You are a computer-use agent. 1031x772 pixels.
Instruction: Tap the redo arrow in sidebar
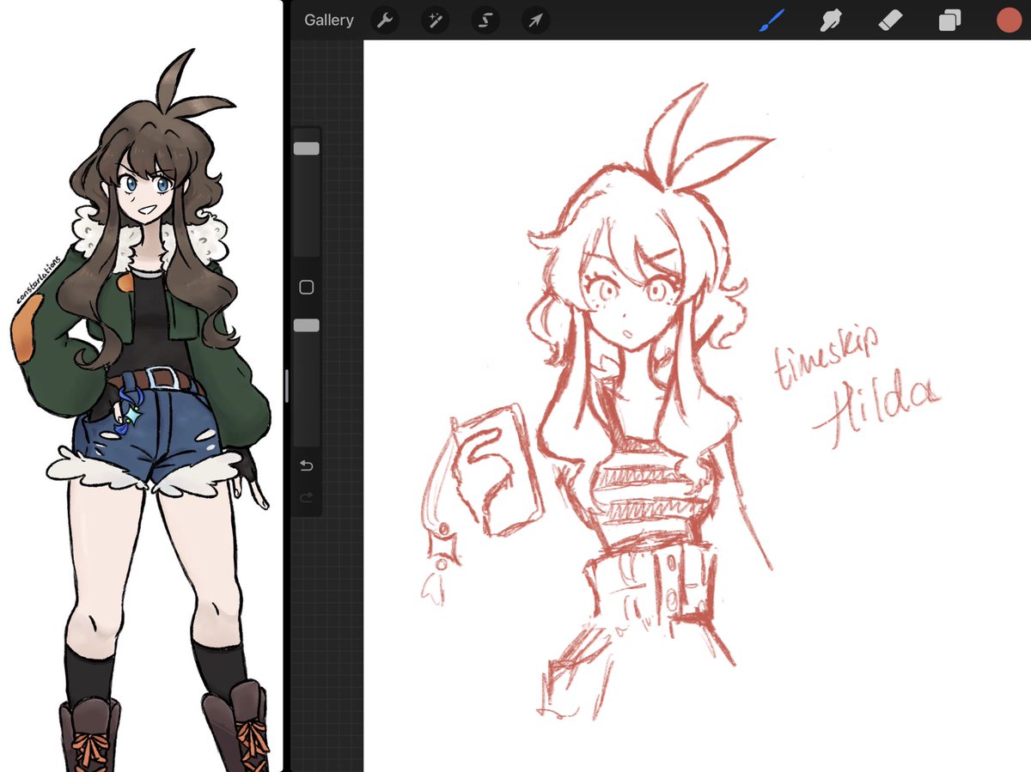(307, 497)
